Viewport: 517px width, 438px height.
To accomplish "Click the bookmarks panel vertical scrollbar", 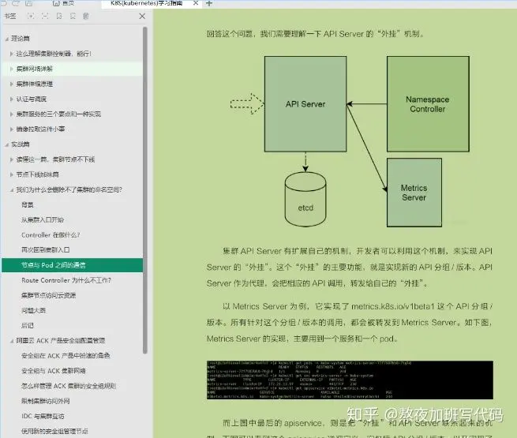I will (x=144, y=190).
